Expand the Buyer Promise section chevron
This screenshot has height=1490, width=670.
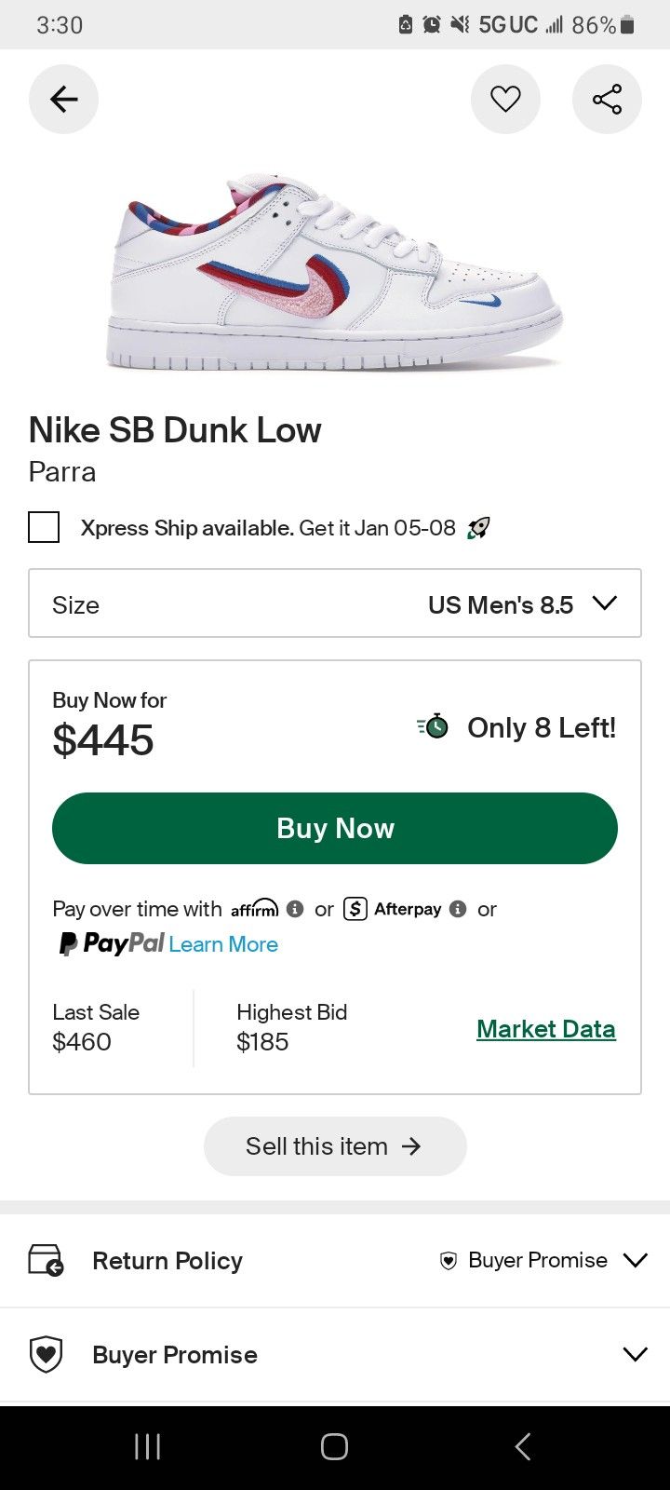[636, 1354]
